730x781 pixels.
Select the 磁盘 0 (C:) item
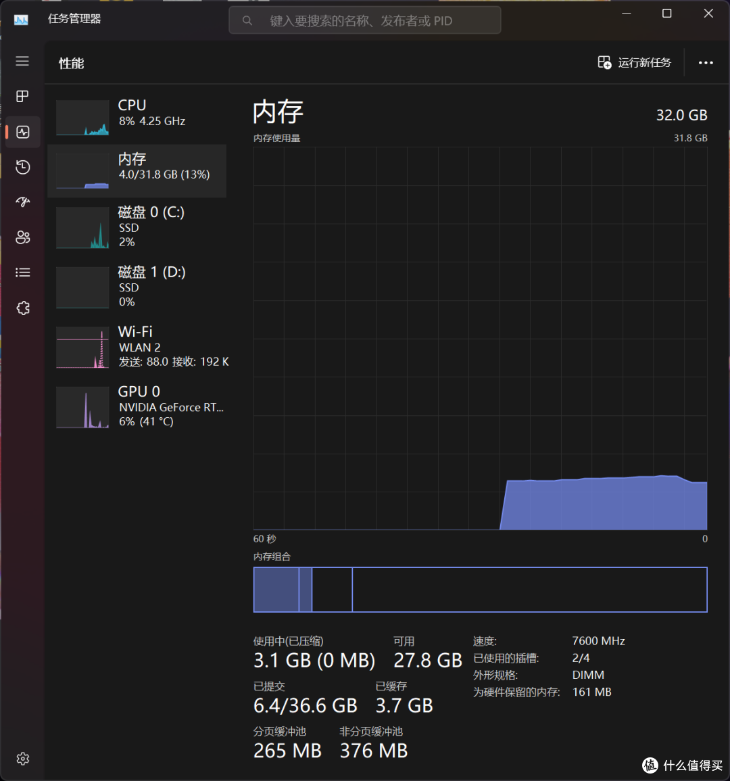coord(137,227)
